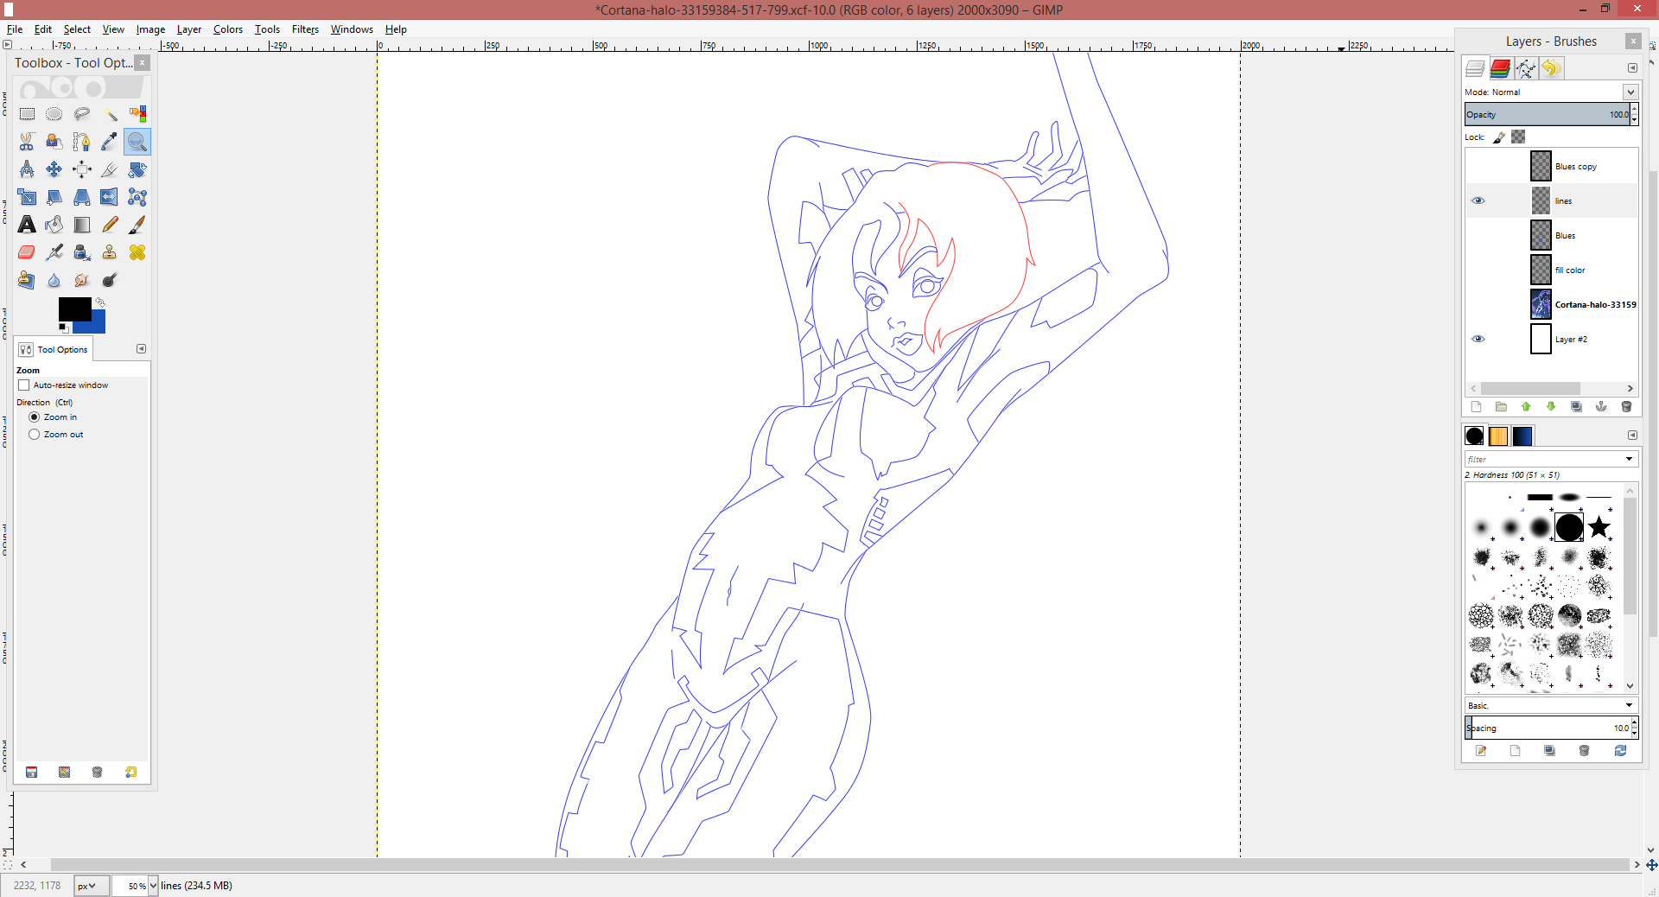The width and height of the screenshot is (1659, 897).
Task: Select the Scissors Select tool
Action: pyautogui.click(x=27, y=142)
